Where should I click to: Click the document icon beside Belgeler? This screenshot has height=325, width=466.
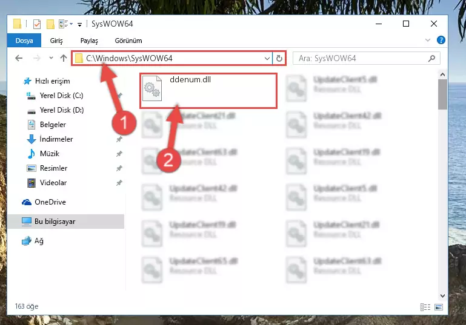31,125
